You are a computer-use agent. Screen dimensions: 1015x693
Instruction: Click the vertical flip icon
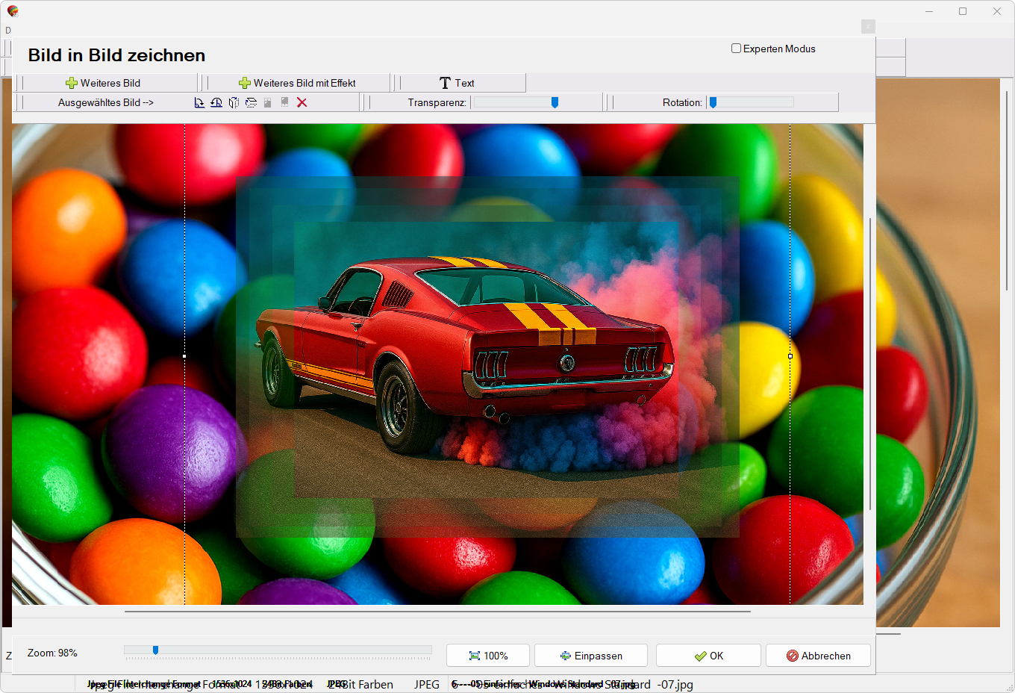(251, 102)
